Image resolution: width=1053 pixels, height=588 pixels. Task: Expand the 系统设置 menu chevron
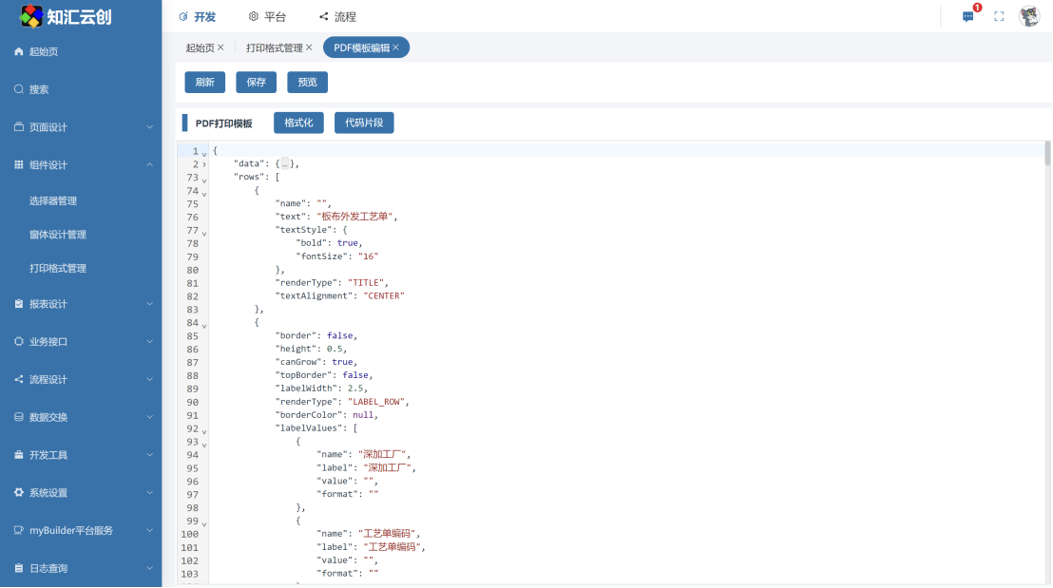(x=150, y=492)
